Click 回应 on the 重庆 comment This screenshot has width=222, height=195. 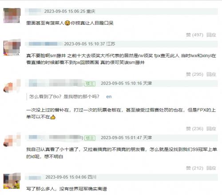(x=211, y=35)
